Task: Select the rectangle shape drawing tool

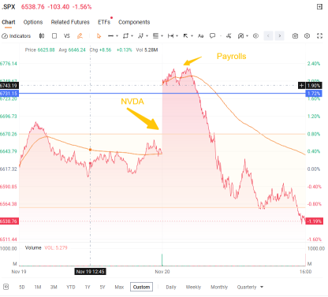Action: (x=125, y=36)
